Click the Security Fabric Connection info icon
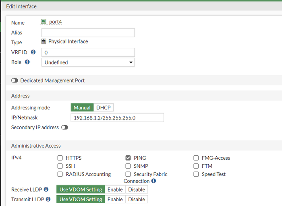The width and height of the screenshot is (282, 206). (x=153, y=181)
